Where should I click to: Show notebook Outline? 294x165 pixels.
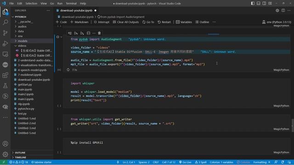[x=202, y=22]
